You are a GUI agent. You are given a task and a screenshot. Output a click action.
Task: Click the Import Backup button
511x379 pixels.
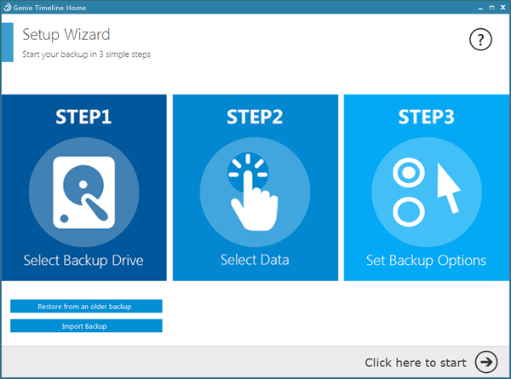click(86, 326)
